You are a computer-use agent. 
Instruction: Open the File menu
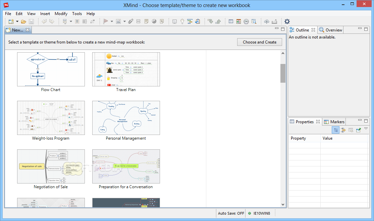click(8, 14)
